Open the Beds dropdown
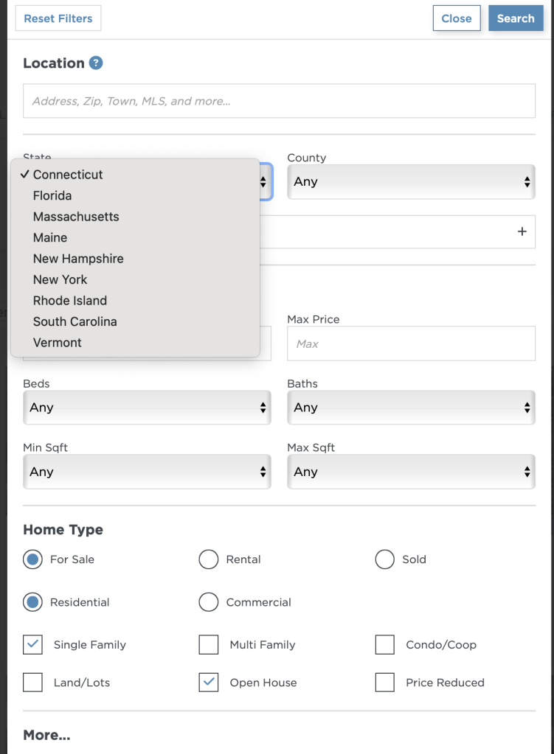 [x=147, y=408]
